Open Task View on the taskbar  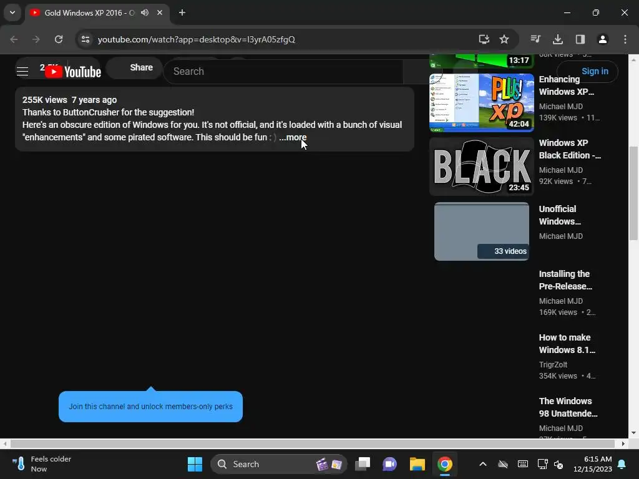pos(363,464)
